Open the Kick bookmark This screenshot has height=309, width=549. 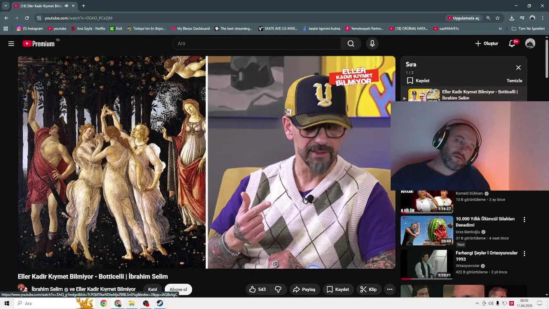tap(116, 29)
